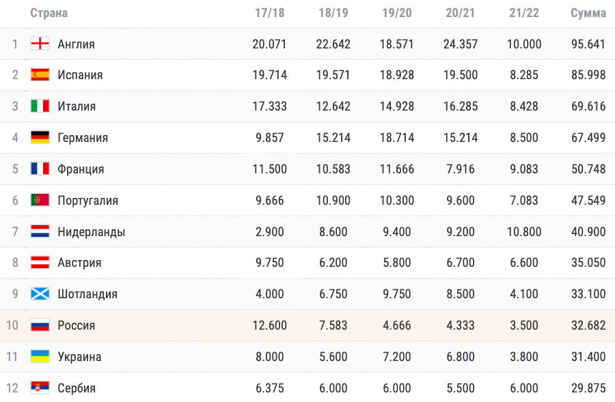Open the Нидерланды country link
Screen dimensions: 615x402
coord(92,232)
